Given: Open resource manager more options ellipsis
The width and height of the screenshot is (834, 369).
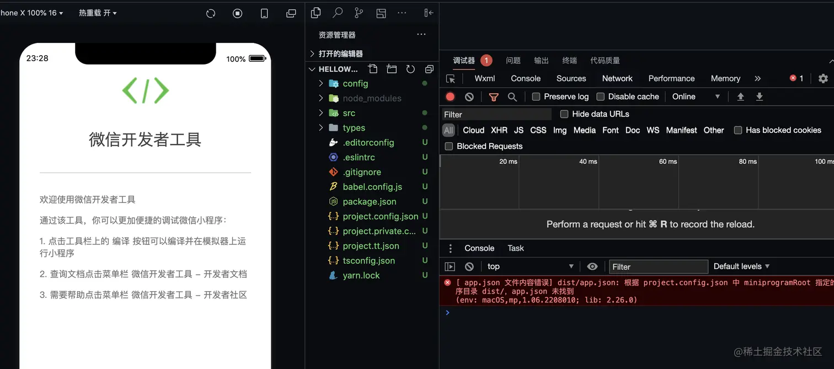Looking at the screenshot, I should coord(421,34).
